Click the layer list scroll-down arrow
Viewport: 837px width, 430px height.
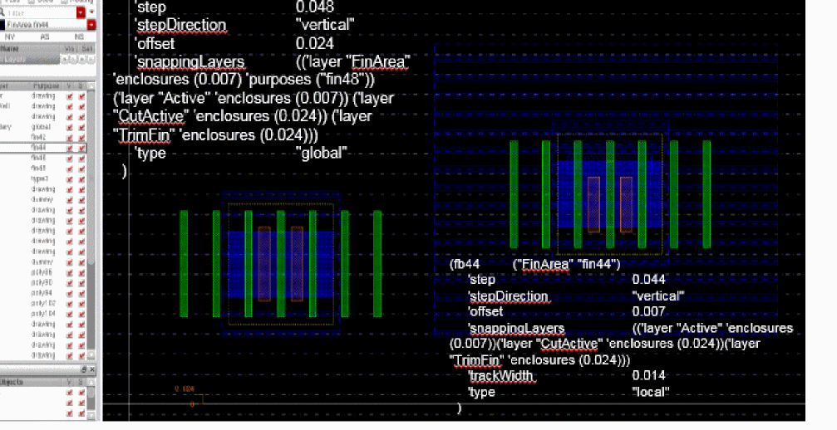(91, 354)
